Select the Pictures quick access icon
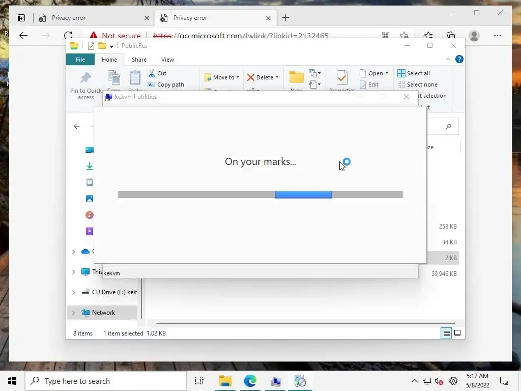The width and height of the screenshot is (521, 391). point(90,199)
